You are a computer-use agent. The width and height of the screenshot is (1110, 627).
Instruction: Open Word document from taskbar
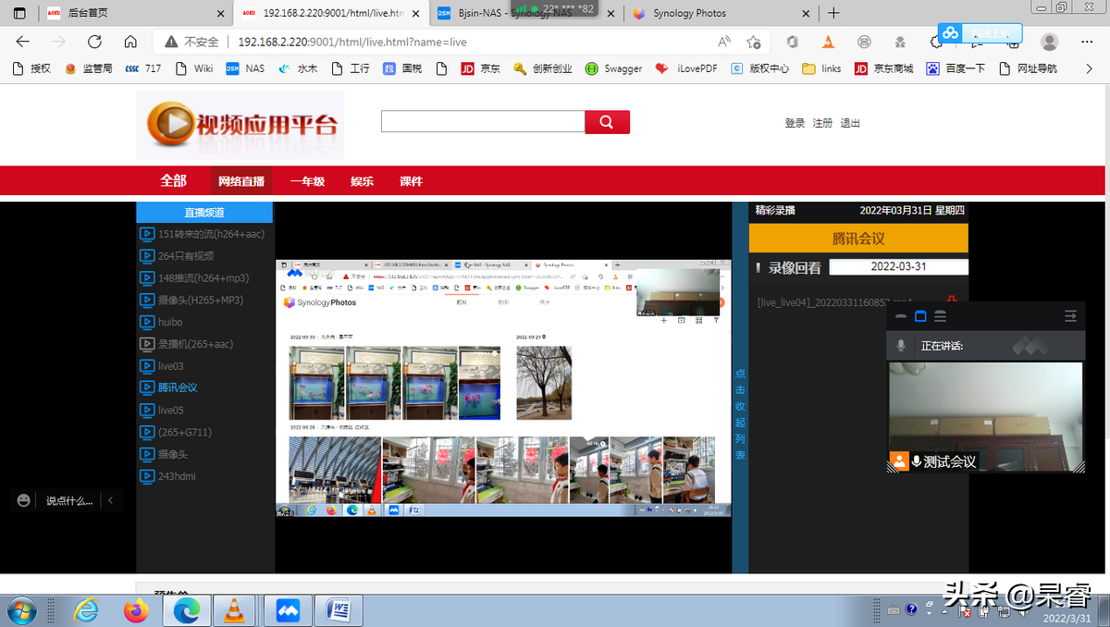pyautogui.click(x=339, y=610)
